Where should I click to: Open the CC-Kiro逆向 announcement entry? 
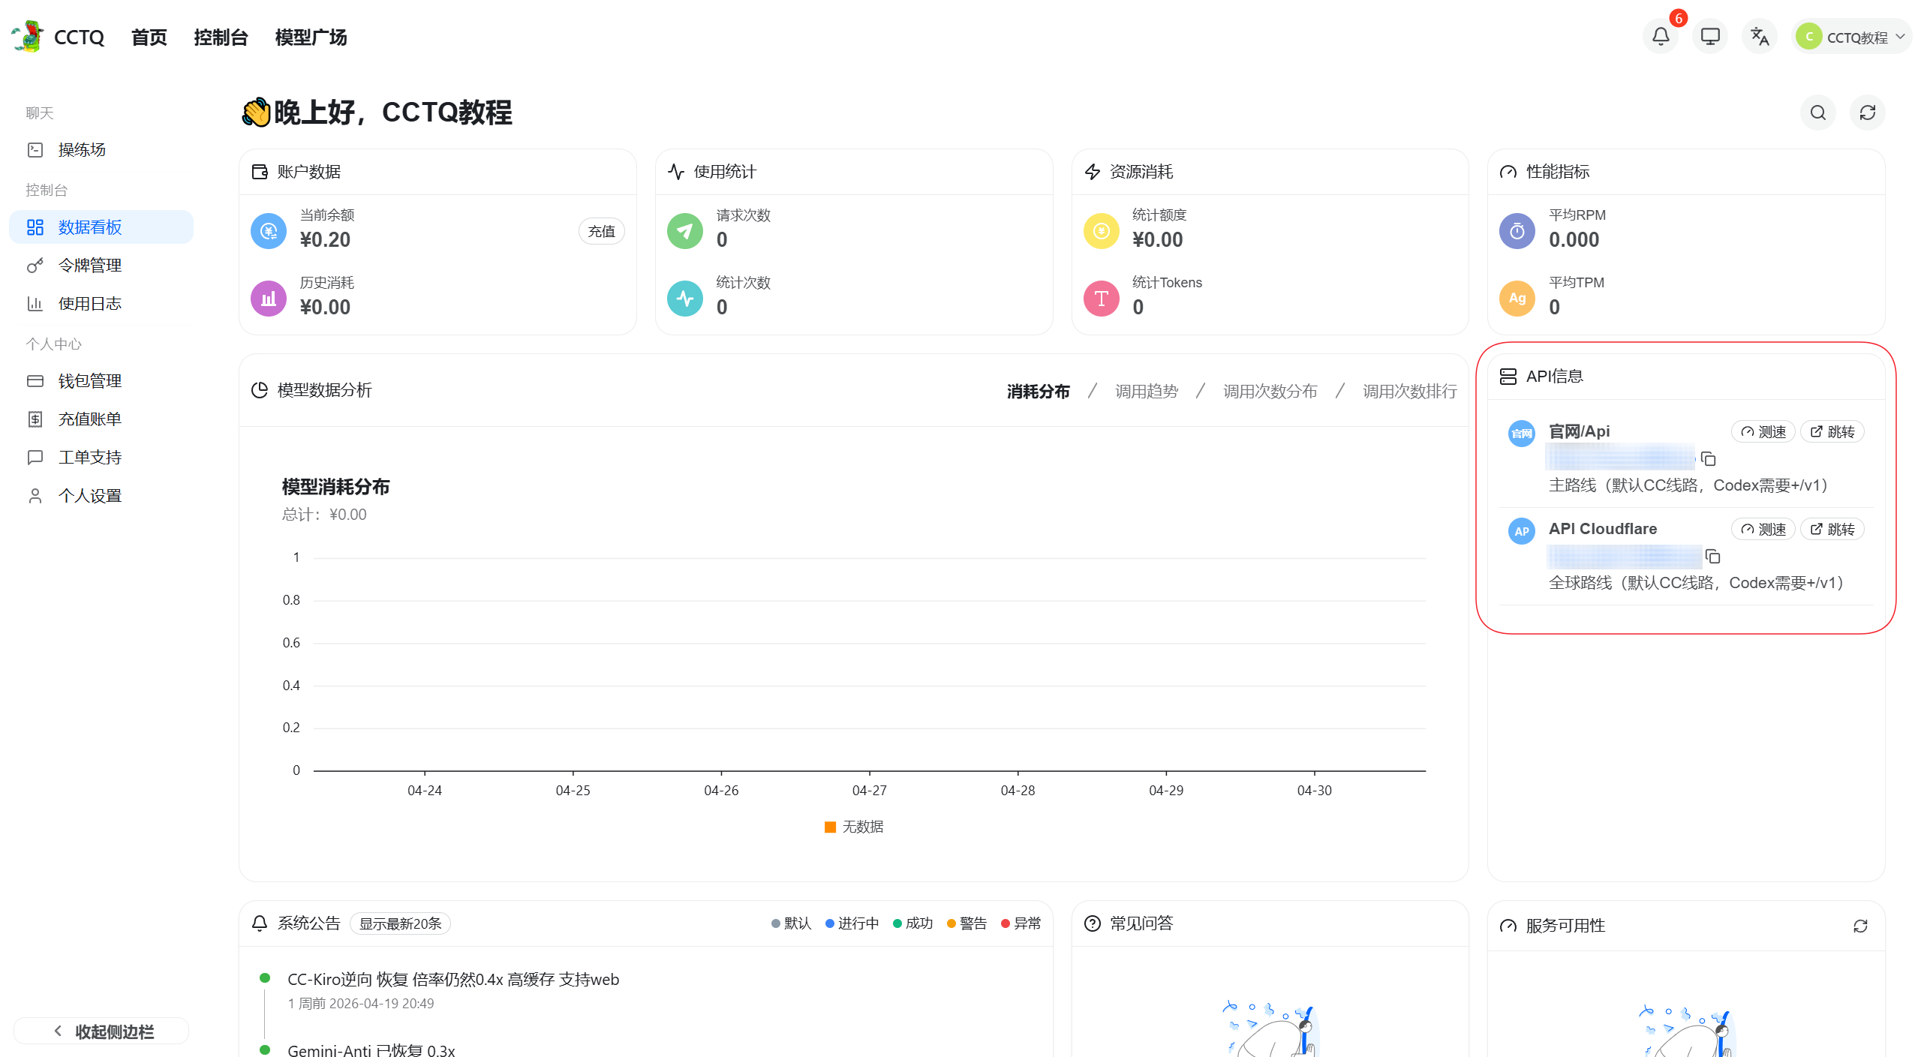point(452,979)
